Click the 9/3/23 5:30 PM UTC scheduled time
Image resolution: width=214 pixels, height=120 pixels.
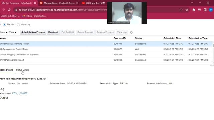tap(173, 49)
